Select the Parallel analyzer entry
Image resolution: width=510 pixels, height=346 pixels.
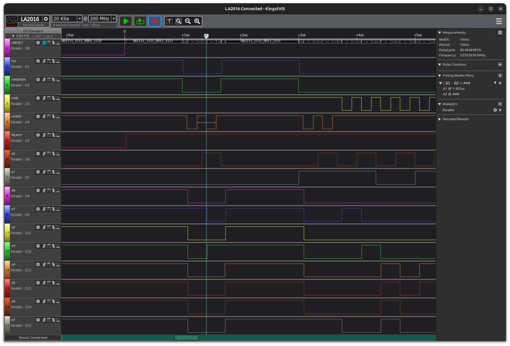pos(448,110)
